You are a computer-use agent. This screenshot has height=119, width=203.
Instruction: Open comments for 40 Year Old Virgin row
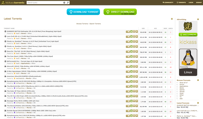(x=128, y=96)
